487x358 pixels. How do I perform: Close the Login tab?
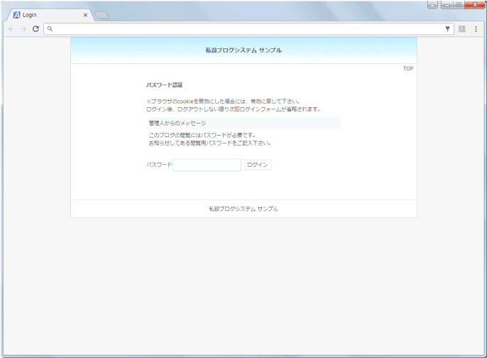point(85,15)
